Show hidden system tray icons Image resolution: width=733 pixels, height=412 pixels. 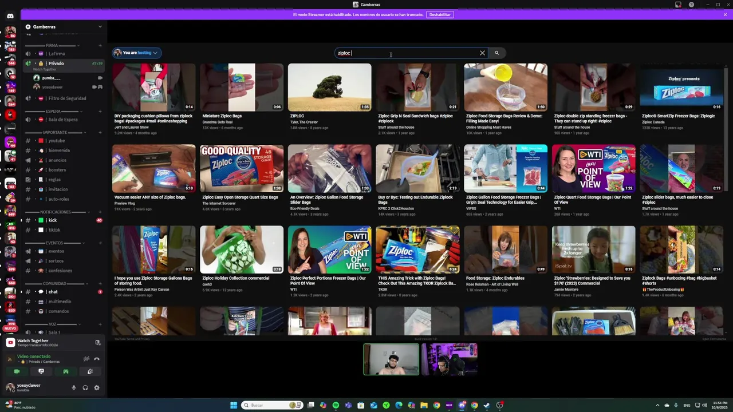point(657,405)
